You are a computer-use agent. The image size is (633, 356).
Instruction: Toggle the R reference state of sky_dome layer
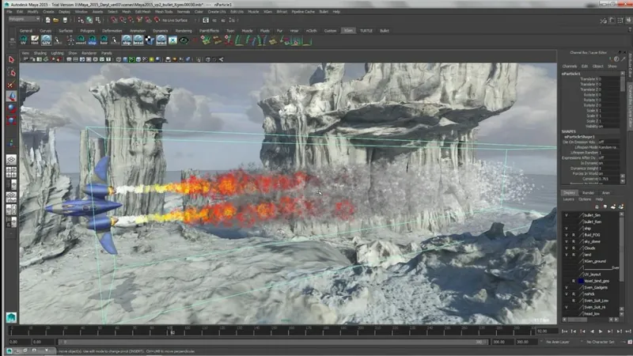[x=574, y=241]
